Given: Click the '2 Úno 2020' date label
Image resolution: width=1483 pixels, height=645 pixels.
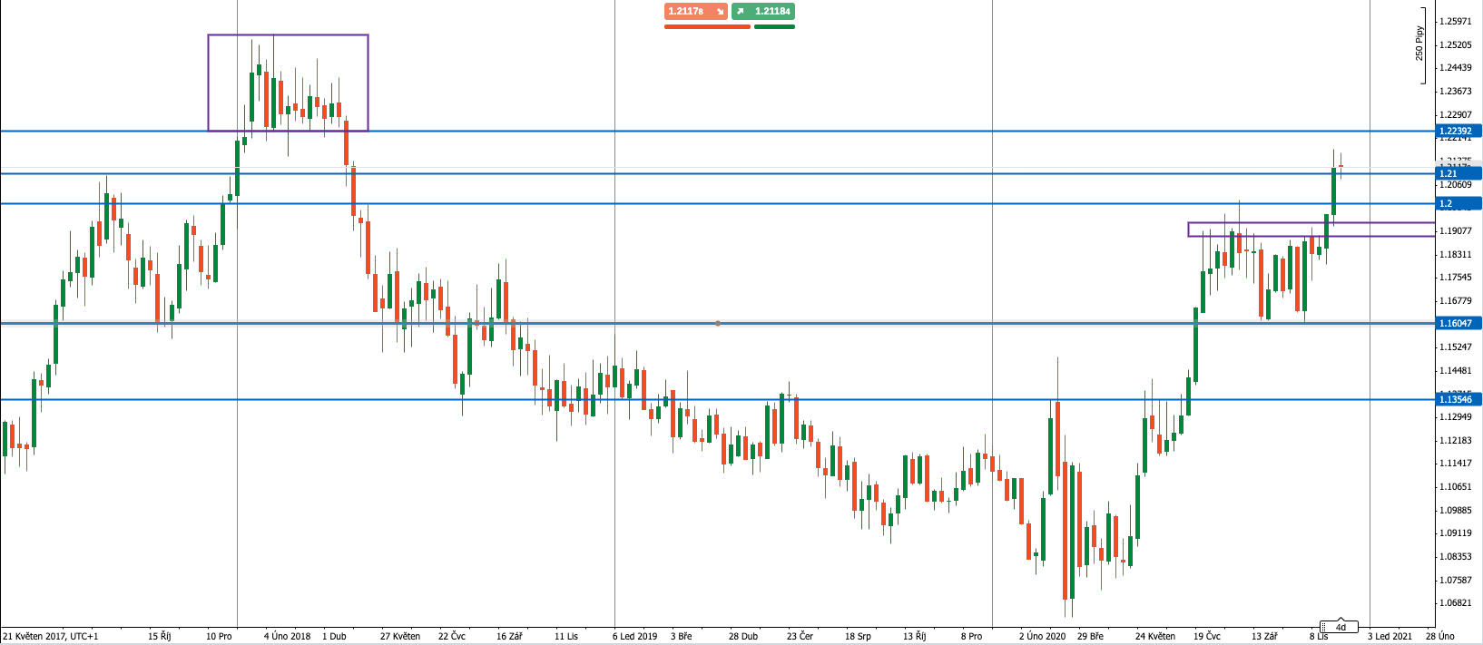Looking at the screenshot, I should [x=1043, y=636].
